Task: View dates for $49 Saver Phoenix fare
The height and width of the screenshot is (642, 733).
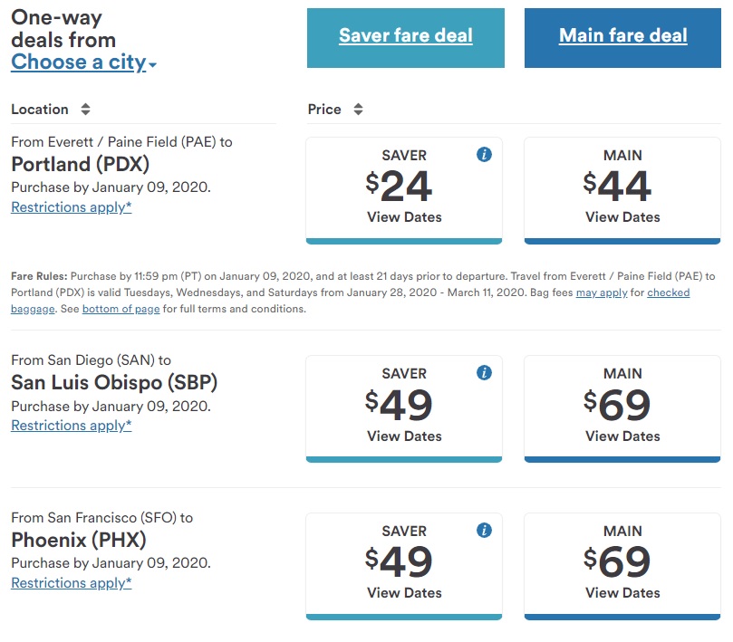Action: [404, 593]
